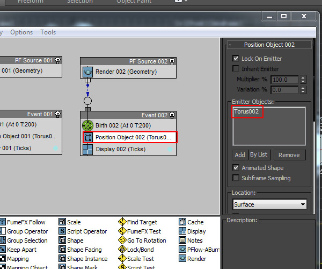Select the Cache operator icon
Image resolution: width=322 pixels, height=269 pixels.
182,222
